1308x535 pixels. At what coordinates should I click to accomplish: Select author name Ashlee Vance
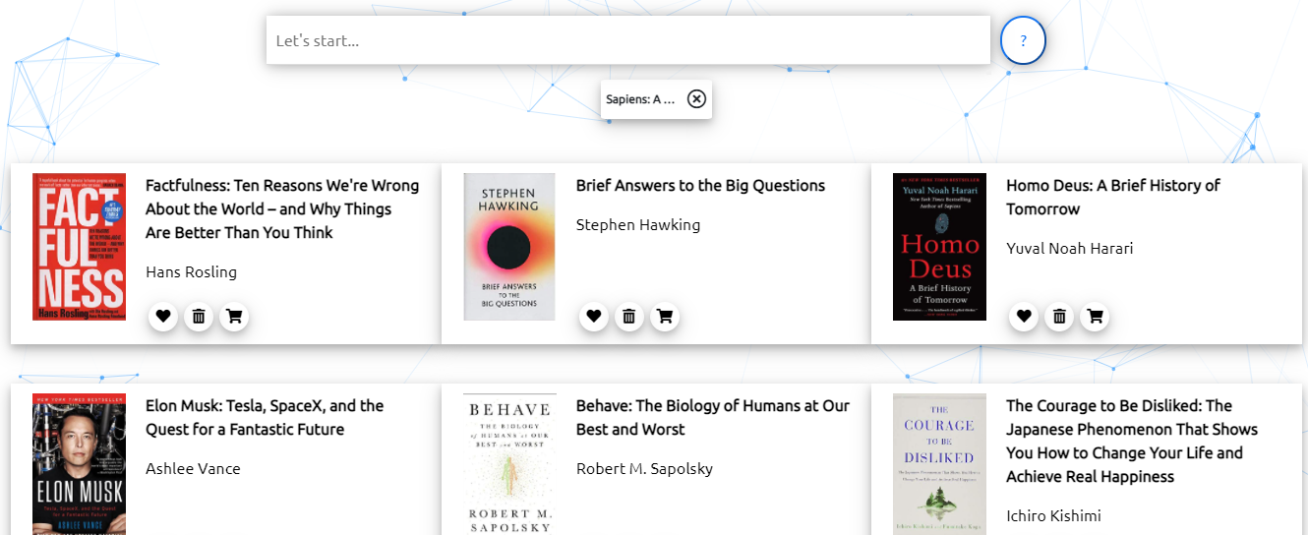(x=193, y=469)
